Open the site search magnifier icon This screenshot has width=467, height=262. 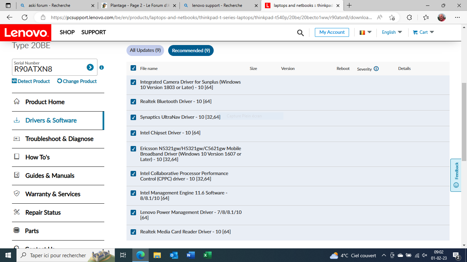coord(301,32)
